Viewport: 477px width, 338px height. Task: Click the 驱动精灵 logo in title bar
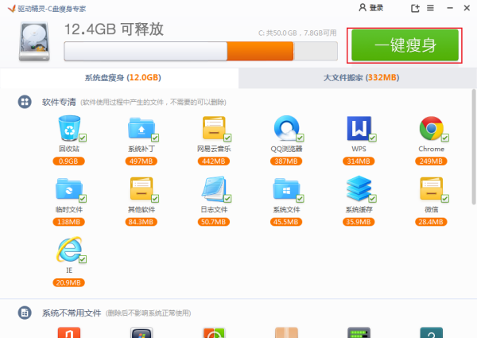click(12, 9)
